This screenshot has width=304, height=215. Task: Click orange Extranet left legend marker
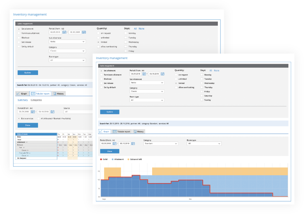coord(128,159)
